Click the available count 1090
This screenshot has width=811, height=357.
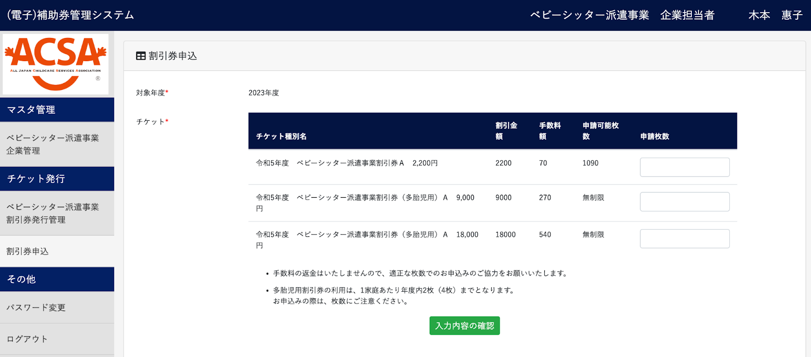click(591, 163)
